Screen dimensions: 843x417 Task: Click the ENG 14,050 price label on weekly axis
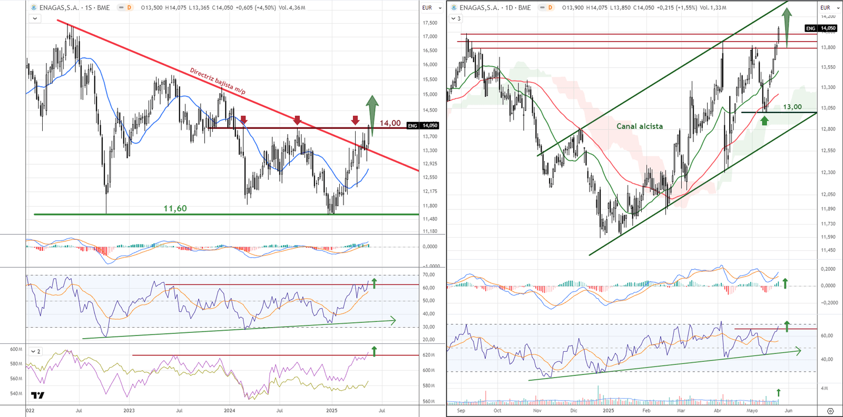[423, 126]
